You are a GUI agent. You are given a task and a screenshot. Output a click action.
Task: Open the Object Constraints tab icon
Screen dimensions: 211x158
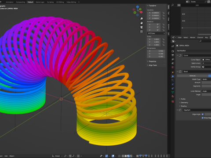tap(173, 88)
